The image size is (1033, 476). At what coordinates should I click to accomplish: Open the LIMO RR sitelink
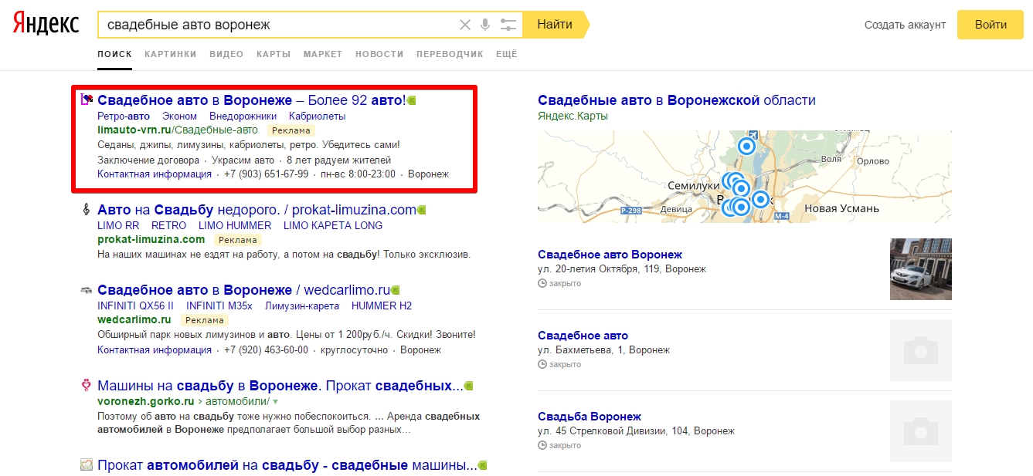(x=118, y=225)
